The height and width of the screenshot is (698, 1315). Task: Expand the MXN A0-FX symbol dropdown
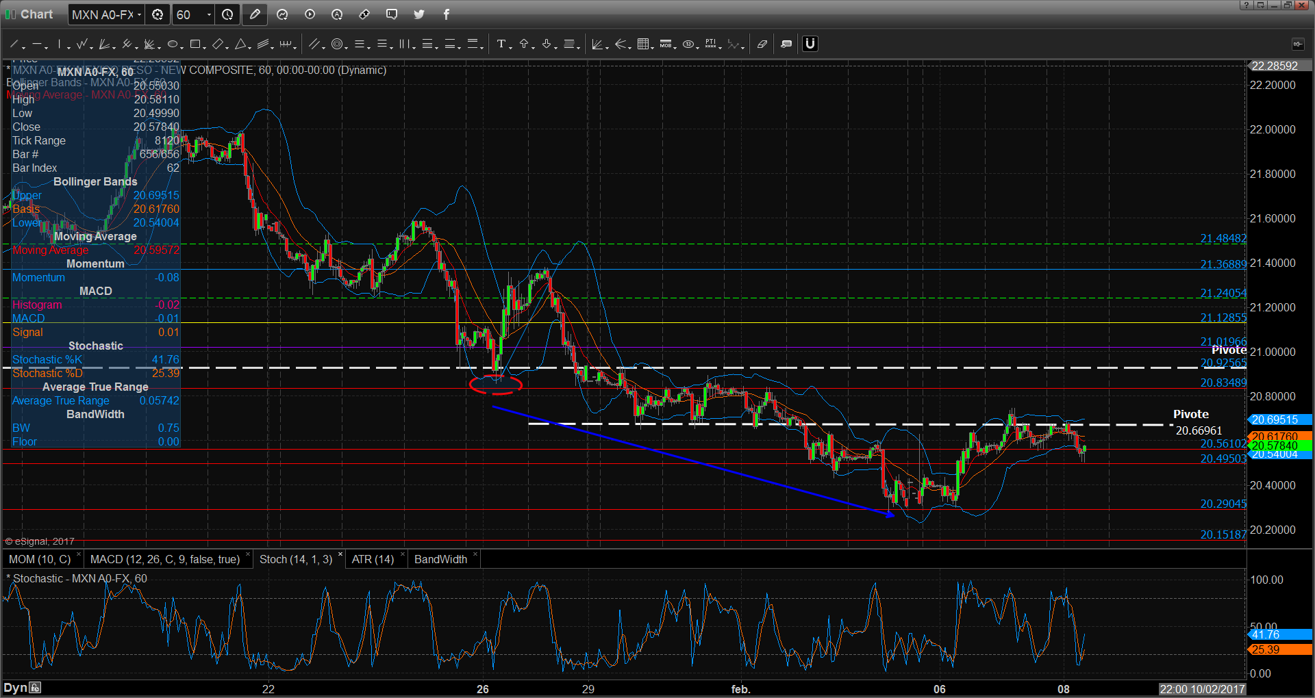coord(139,14)
